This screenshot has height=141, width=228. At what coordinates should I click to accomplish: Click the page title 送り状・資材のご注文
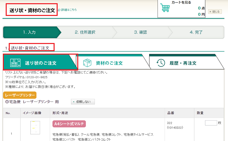click(32, 10)
